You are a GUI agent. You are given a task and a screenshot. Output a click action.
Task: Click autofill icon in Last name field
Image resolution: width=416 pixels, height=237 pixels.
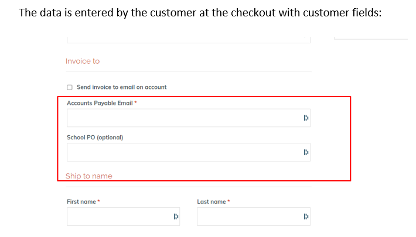coord(306,217)
